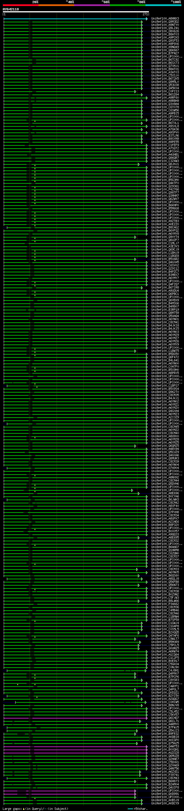Click the UniRef100_C6T078 label

pyautogui.click(x=165, y=107)
